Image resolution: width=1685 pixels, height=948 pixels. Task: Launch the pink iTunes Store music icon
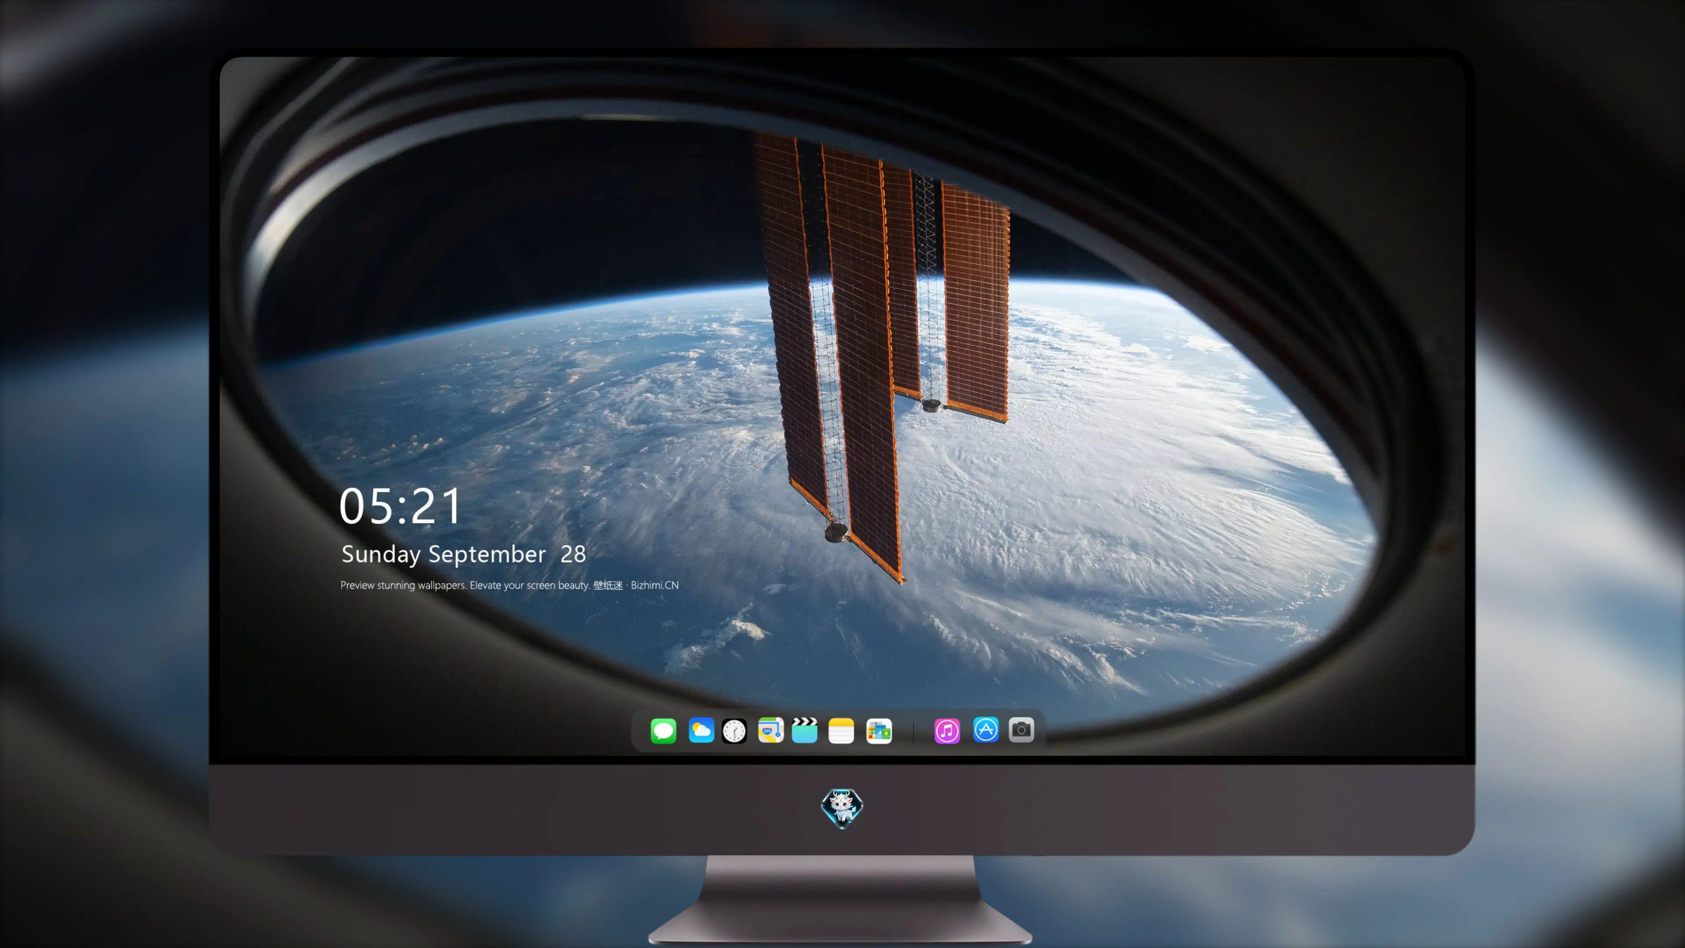point(947,731)
